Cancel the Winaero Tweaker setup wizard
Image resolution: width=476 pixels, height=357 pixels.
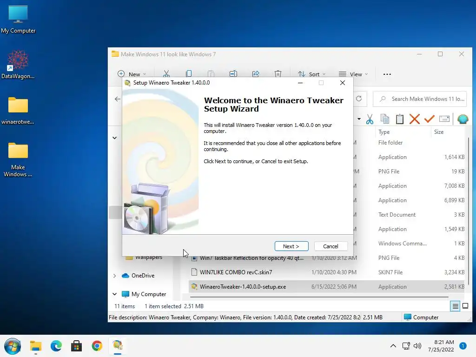point(331,246)
